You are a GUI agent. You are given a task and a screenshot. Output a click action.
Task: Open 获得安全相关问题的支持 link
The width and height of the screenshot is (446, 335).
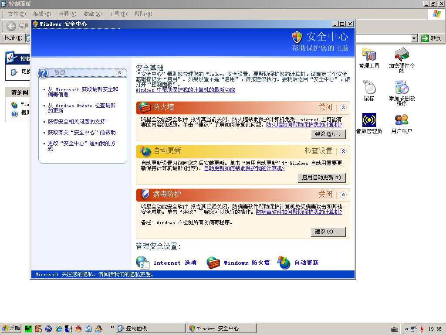tap(76, 122)
